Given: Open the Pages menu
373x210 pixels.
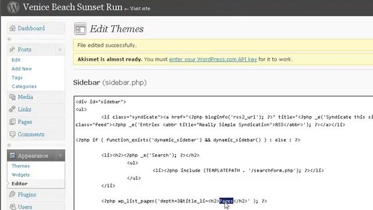Looking at the screenshot, I should click(x=24, y=122).
